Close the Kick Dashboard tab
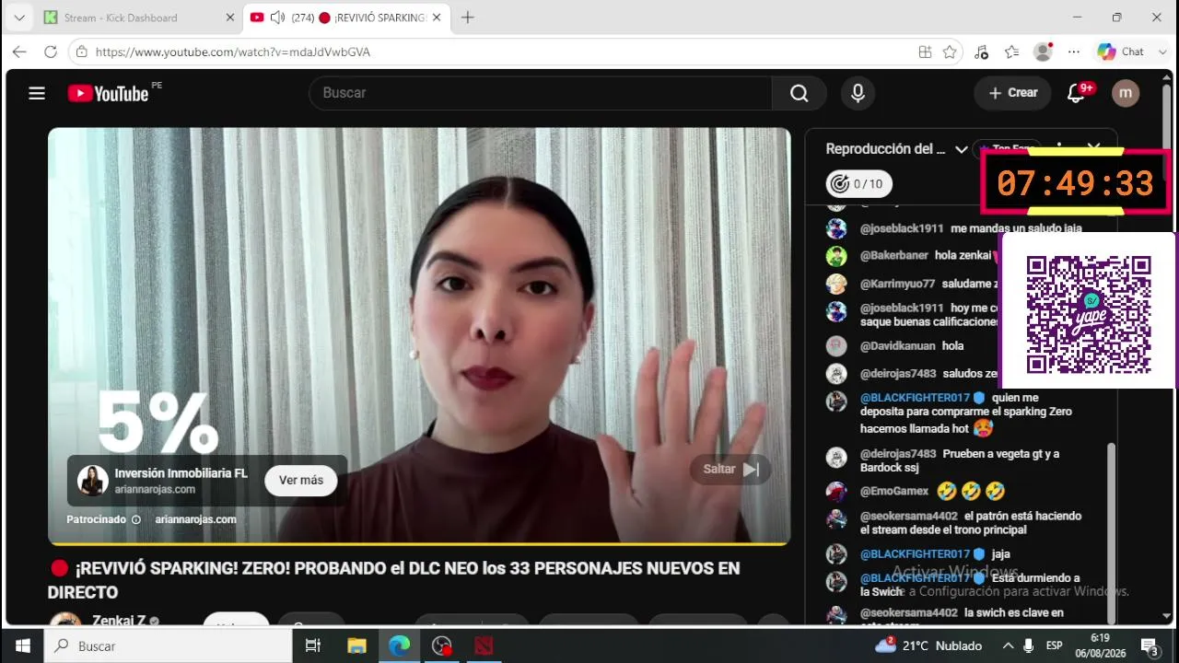This screenshot has width=1179, height=663. point(229,17)
